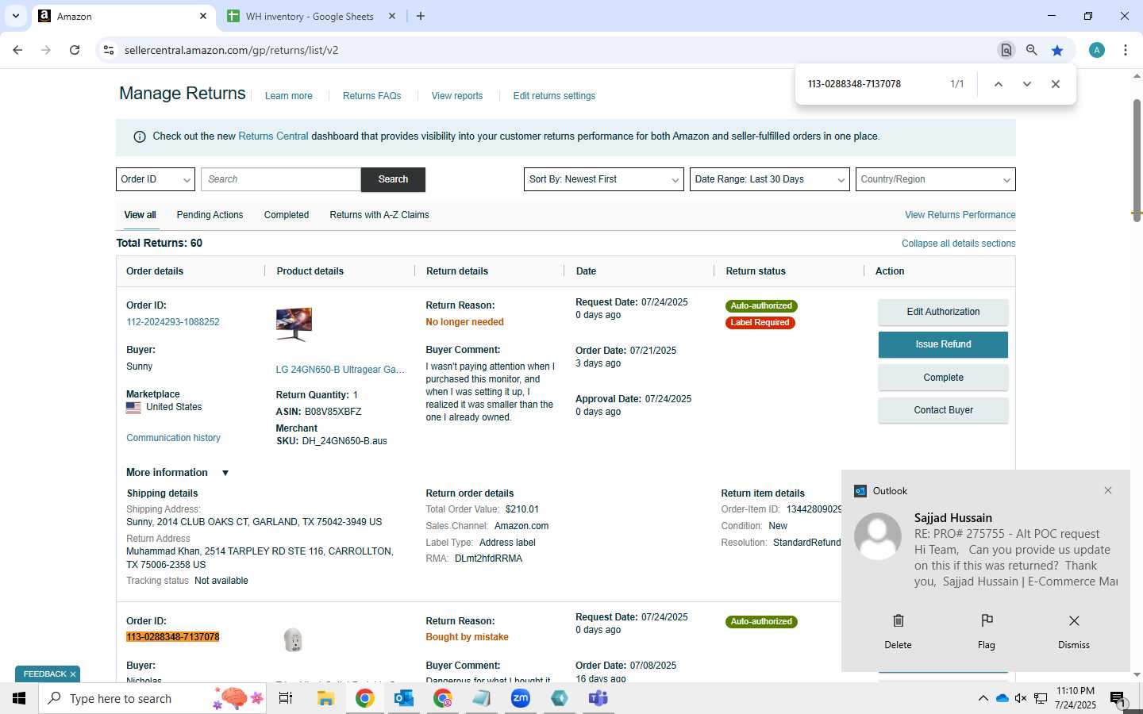
Task: Click the browser back arrow
Action: [x=17, y=50]
